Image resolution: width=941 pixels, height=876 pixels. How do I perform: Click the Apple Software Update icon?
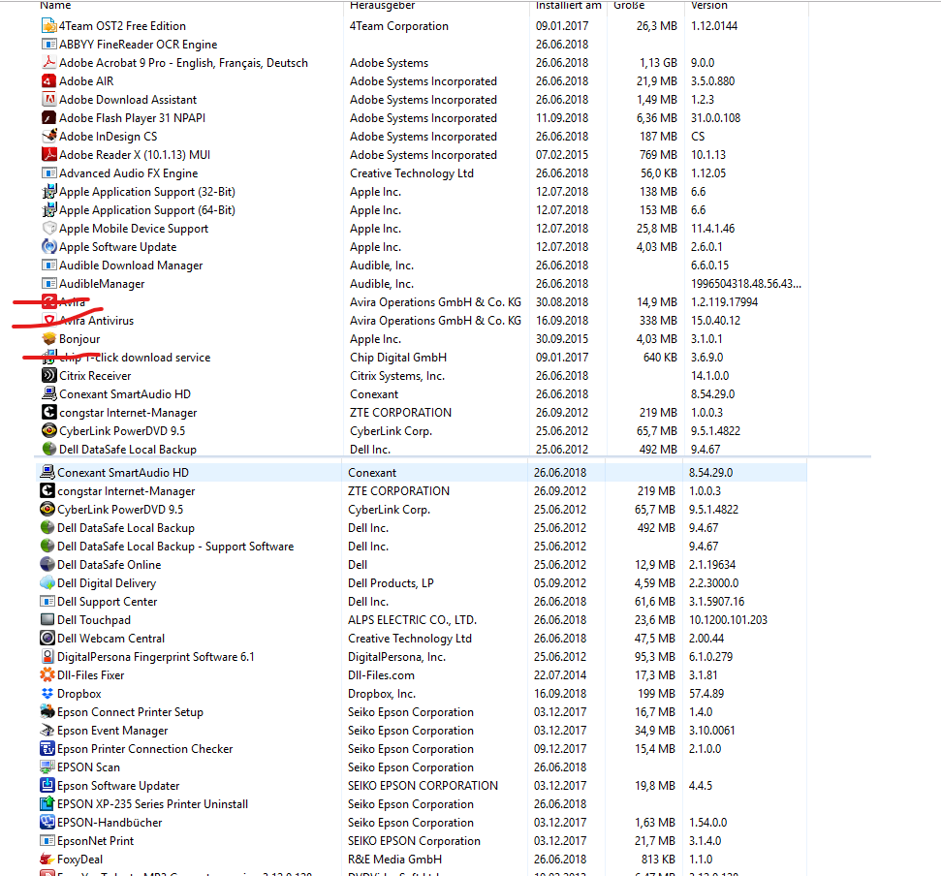click(x=49, y=246)
